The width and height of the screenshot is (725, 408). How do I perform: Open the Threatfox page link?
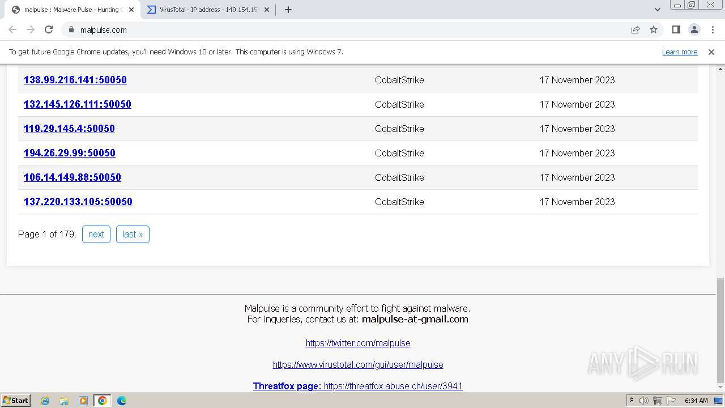click(358, 386)
